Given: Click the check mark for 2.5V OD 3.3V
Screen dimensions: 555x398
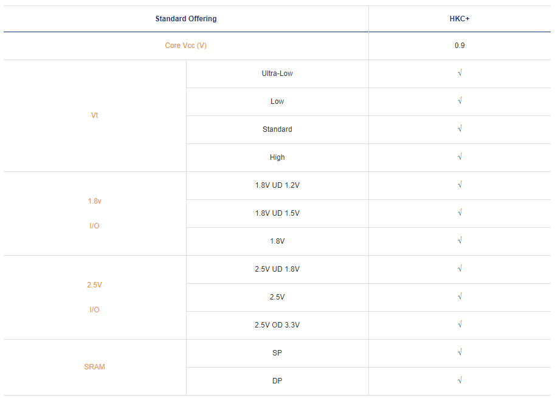Looking at the screenshot, I should click(x=460, y=325).
